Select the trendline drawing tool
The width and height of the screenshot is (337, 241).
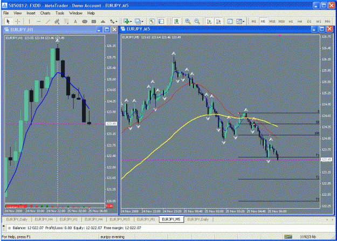[x=48, y=21]
